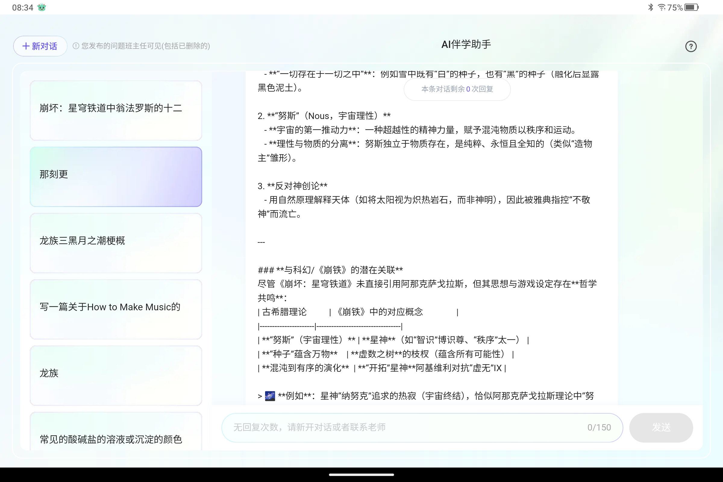Tap the Wi-Fi status icon

[661, 7]
